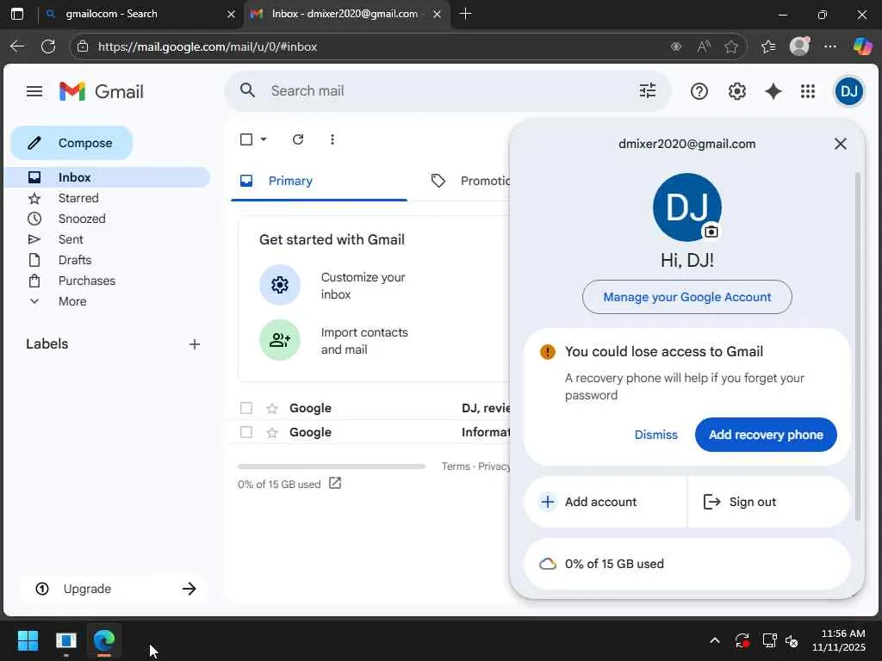
Task: Add a new label with plus icon
Action: 195,344
